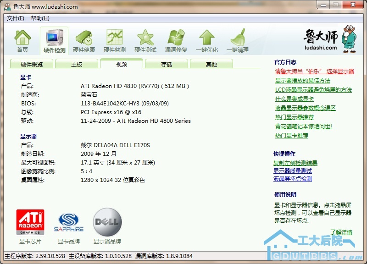Open the 其他 tab
This screenshot has width=367, height=264.
211,65
